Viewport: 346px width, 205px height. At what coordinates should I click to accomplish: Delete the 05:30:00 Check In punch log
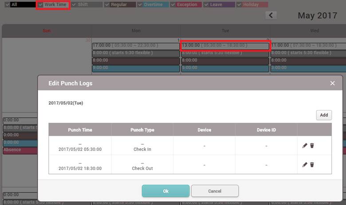(312, 146)
